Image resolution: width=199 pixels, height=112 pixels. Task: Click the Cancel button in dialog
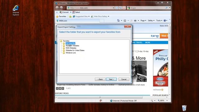tap(124, 79)
